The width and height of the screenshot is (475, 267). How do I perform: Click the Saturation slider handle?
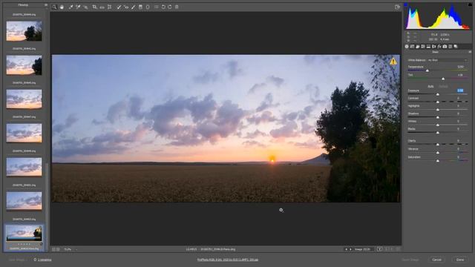click(x=438, y=161)
